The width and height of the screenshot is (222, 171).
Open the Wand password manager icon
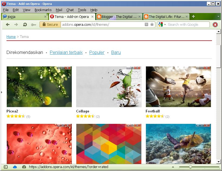pos(33,24)
